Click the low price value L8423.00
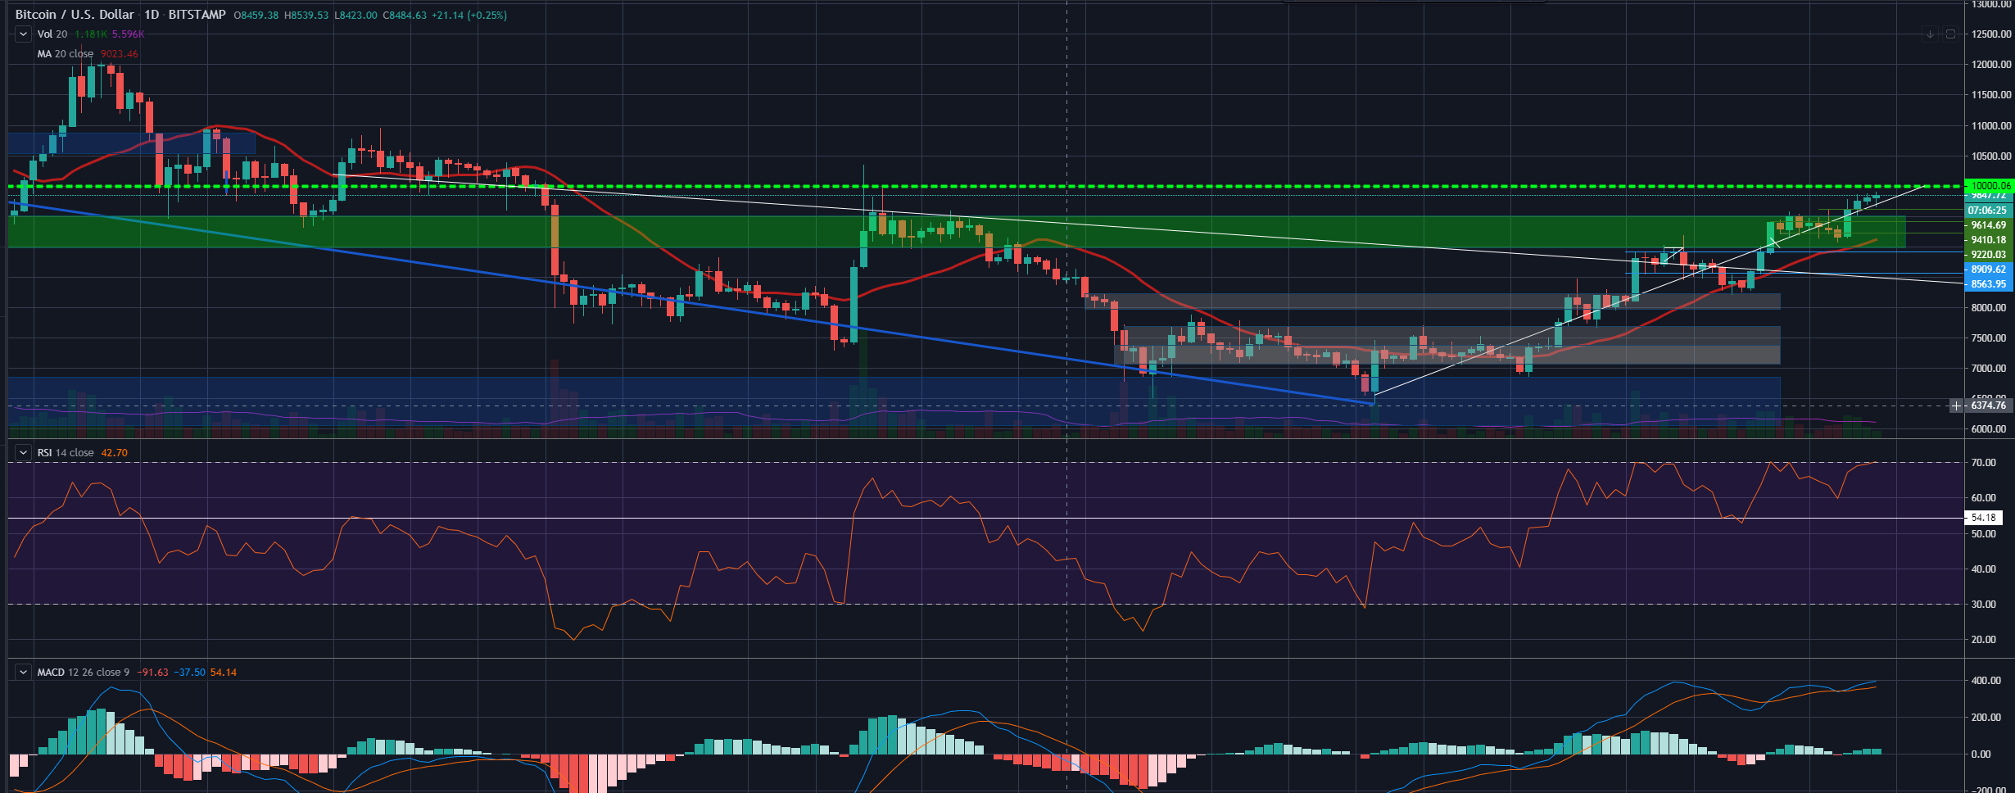 pyautogui.click(x=355, y=16)
